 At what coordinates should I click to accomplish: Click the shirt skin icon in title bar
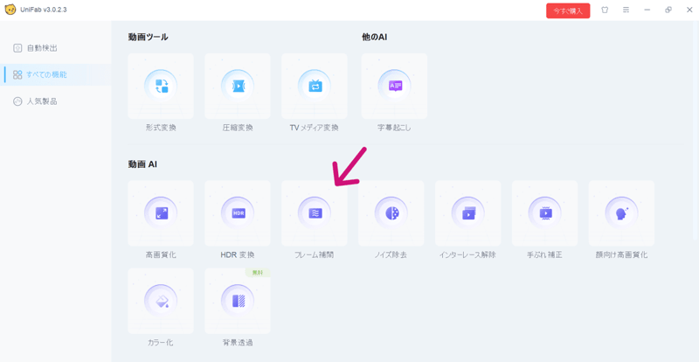coord(605,10)
